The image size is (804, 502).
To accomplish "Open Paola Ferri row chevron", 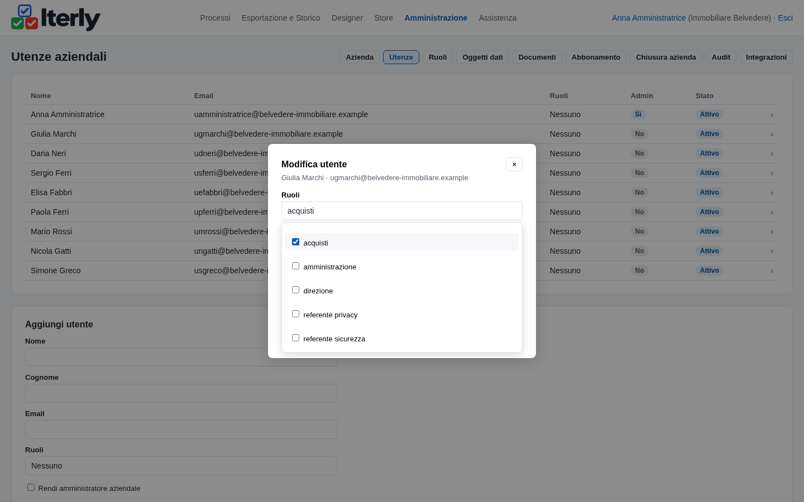I will click(772, 212).
